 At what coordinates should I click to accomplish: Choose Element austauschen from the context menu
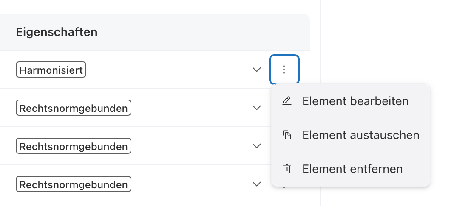tap(360, 135)
